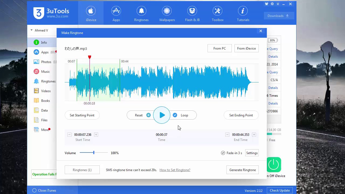This screenshot has height=194, width=345.
Task: Increase start time with plus stepper
Action: 96,135
